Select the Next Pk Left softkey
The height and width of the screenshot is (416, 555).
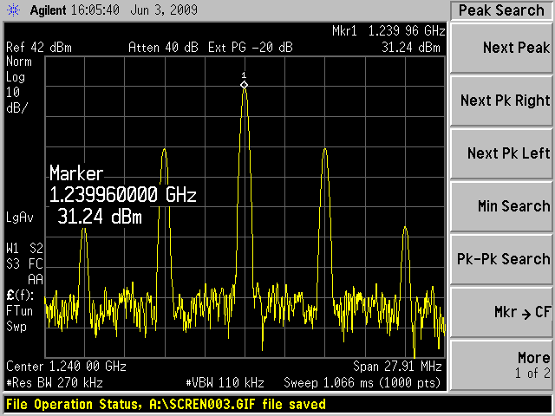tap(503, 153)
